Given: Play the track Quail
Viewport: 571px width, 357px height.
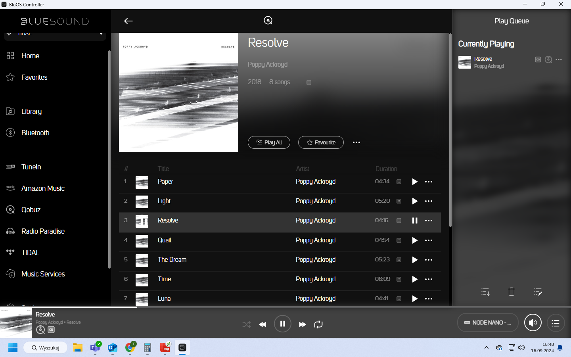Looking at the screenshot, I should pyautogui.click(x=415, y=240).
